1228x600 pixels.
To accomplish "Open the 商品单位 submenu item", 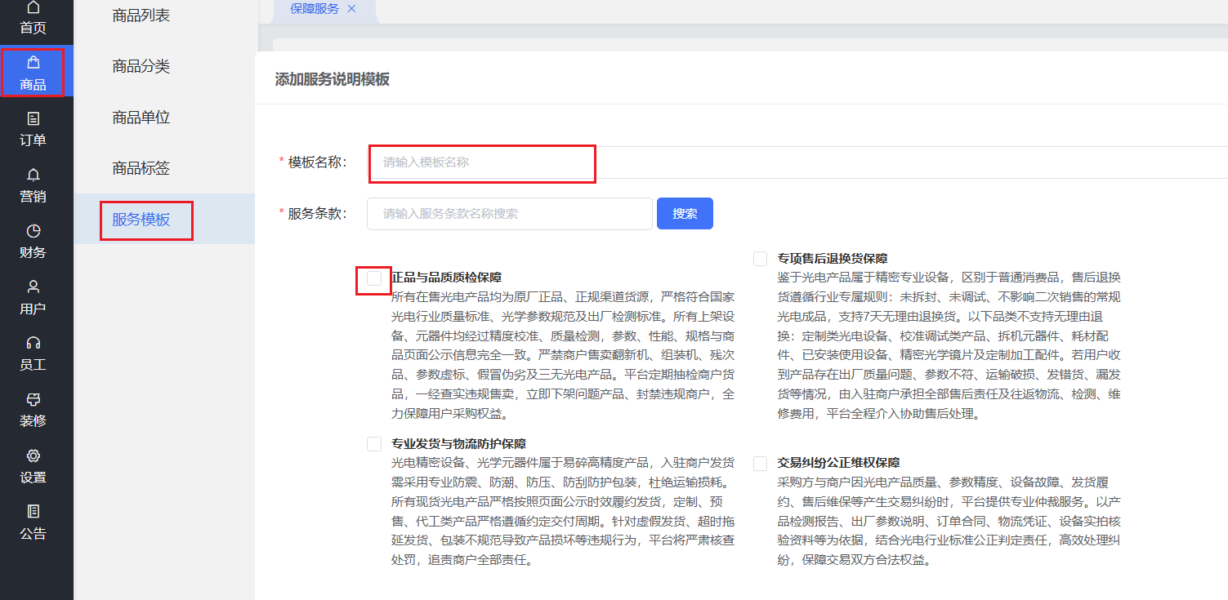I will point(141,117).
